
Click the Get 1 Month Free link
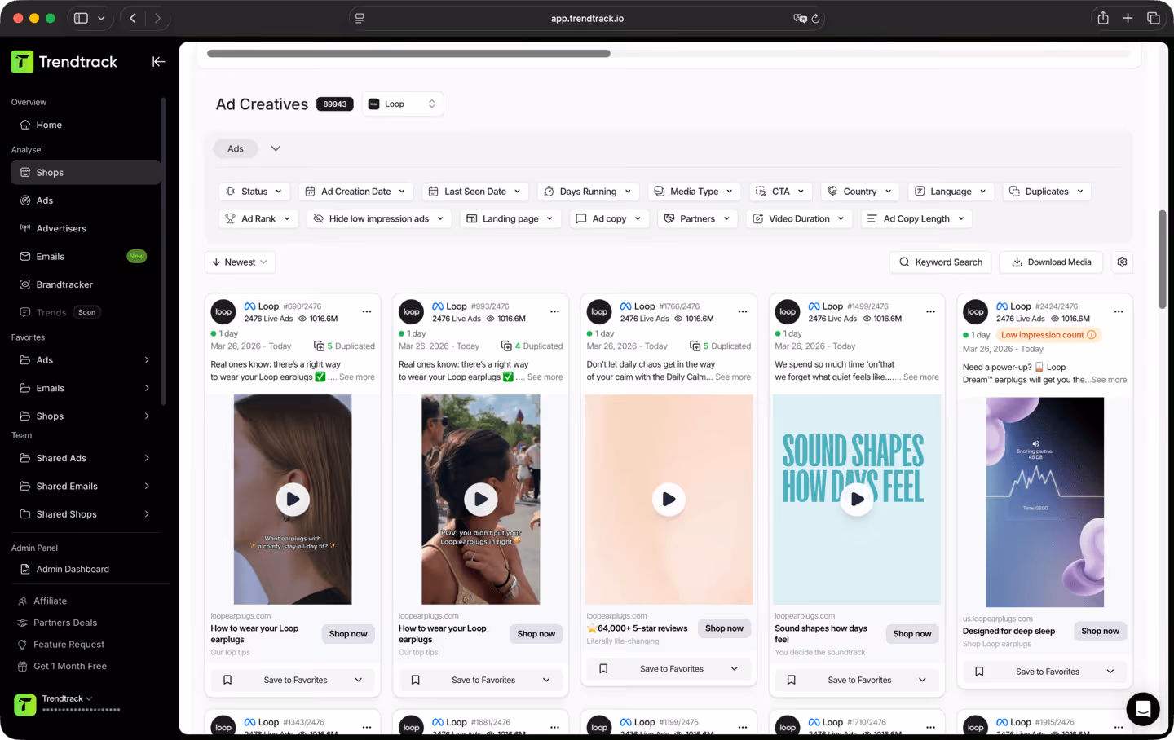tap(68, 666)
